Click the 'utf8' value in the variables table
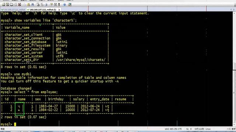 coord(60,56)
